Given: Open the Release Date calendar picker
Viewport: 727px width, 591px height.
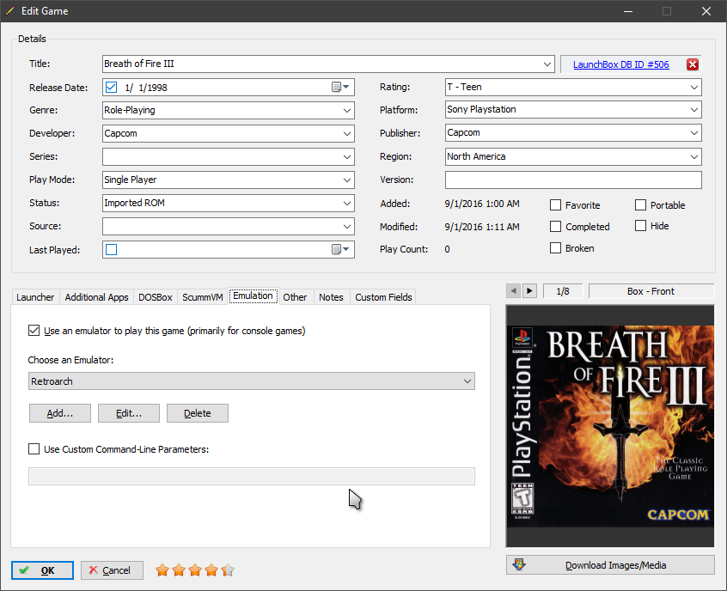Looking at the screenshot, I should point(341,87).
